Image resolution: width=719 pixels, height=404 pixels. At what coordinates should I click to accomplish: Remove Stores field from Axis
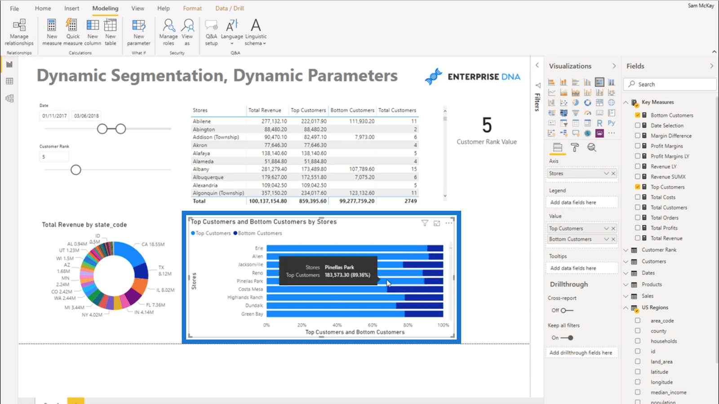tap(613, 173)
